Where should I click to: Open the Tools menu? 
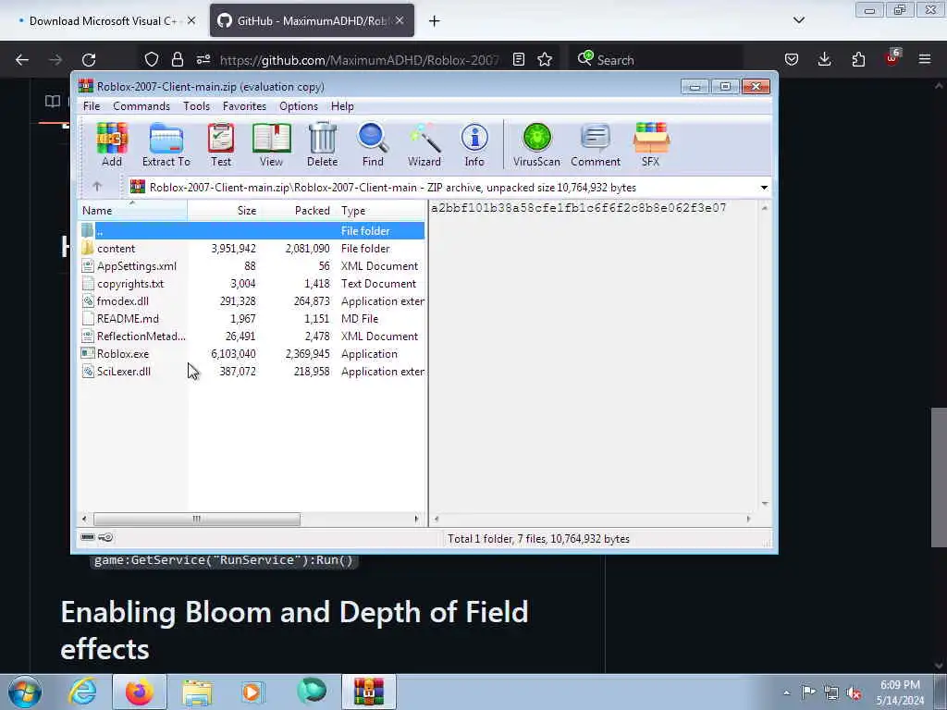(x=196, y=106)
